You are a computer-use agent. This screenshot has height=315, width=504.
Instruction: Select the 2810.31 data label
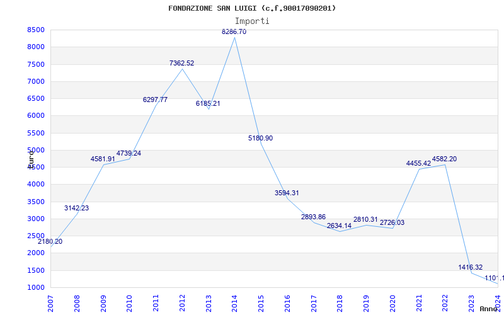click(x=365, y=219)
